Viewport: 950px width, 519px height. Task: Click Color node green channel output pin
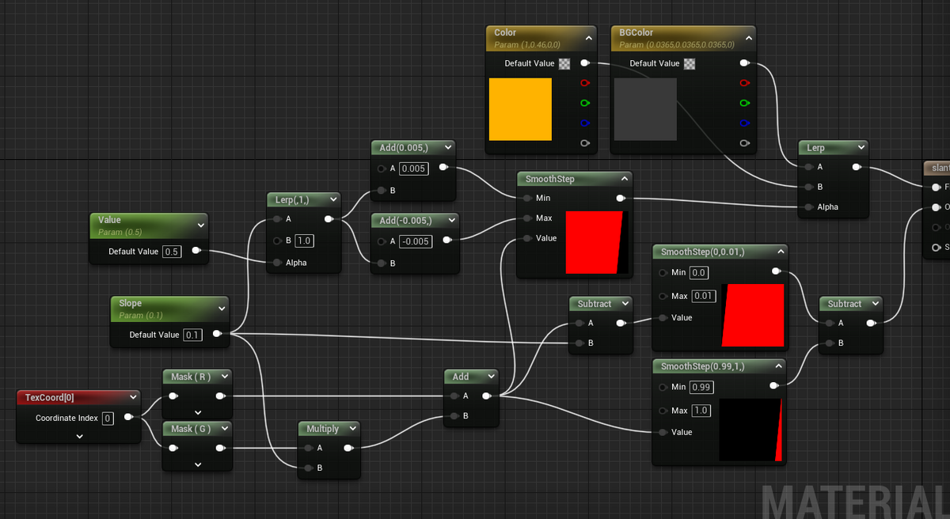tap(585, 103)
